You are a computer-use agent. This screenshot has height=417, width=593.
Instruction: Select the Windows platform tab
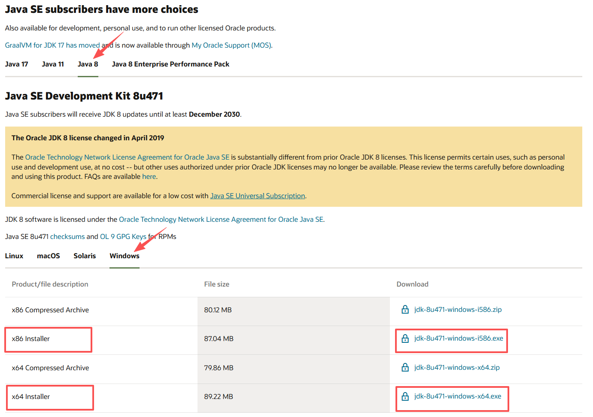[125, 256]
